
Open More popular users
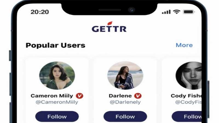tap(184, 45)
